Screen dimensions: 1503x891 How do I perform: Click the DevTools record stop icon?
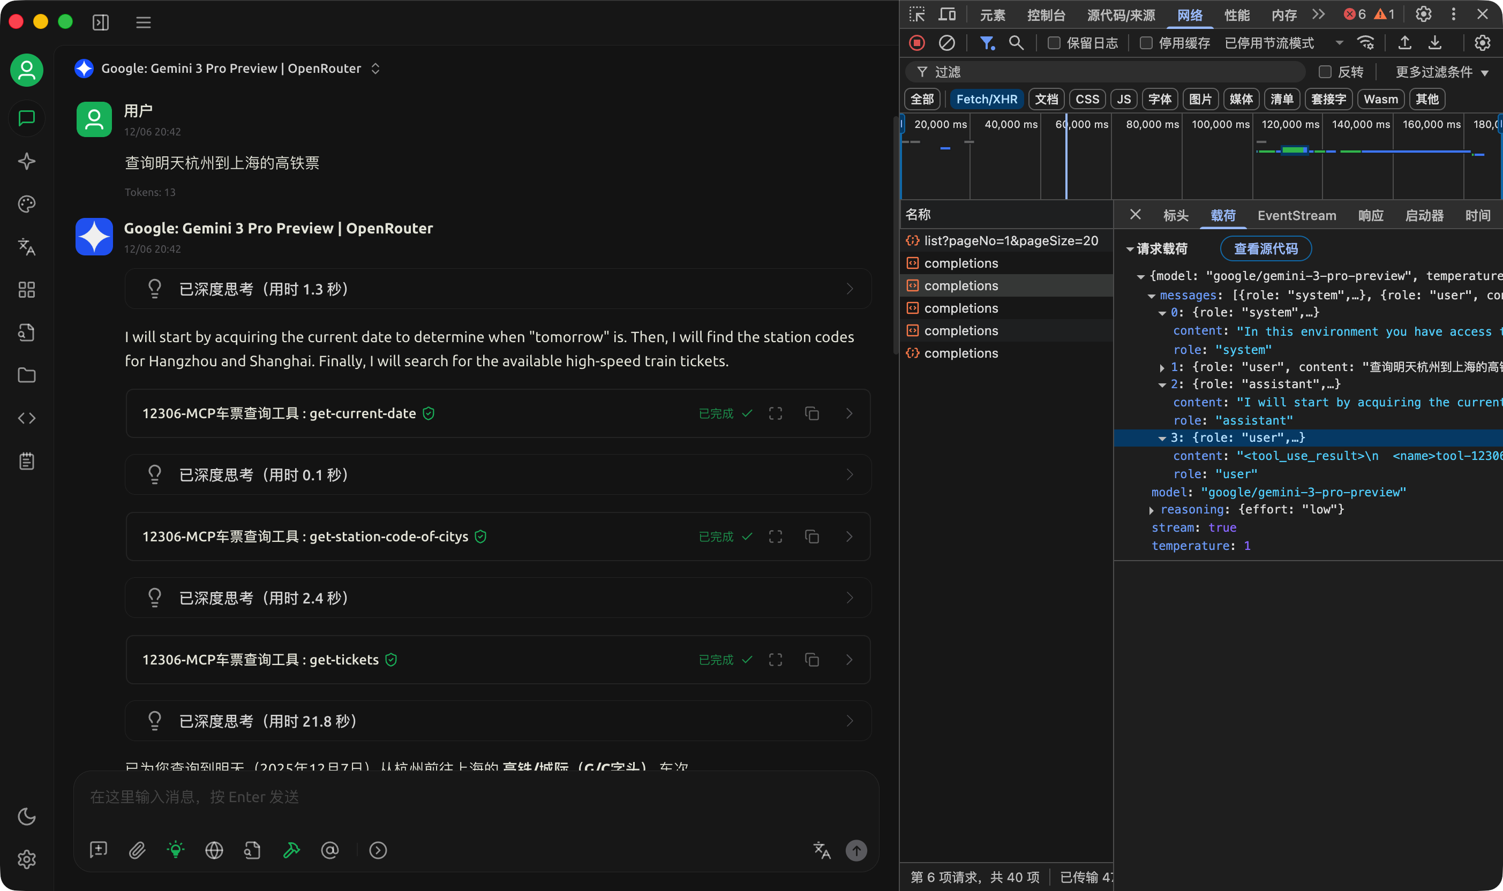(x=916, y=43)
